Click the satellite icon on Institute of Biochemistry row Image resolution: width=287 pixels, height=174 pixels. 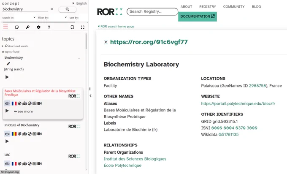[19, 134]
